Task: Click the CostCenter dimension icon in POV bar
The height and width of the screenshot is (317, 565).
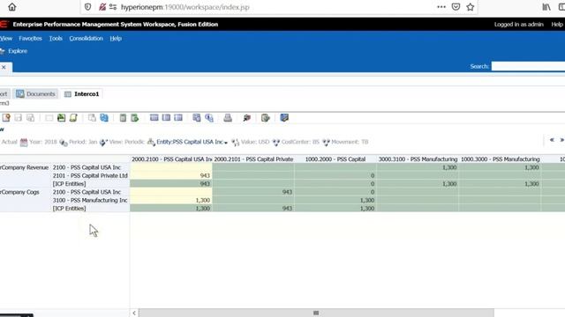Action: click(276, 143)
